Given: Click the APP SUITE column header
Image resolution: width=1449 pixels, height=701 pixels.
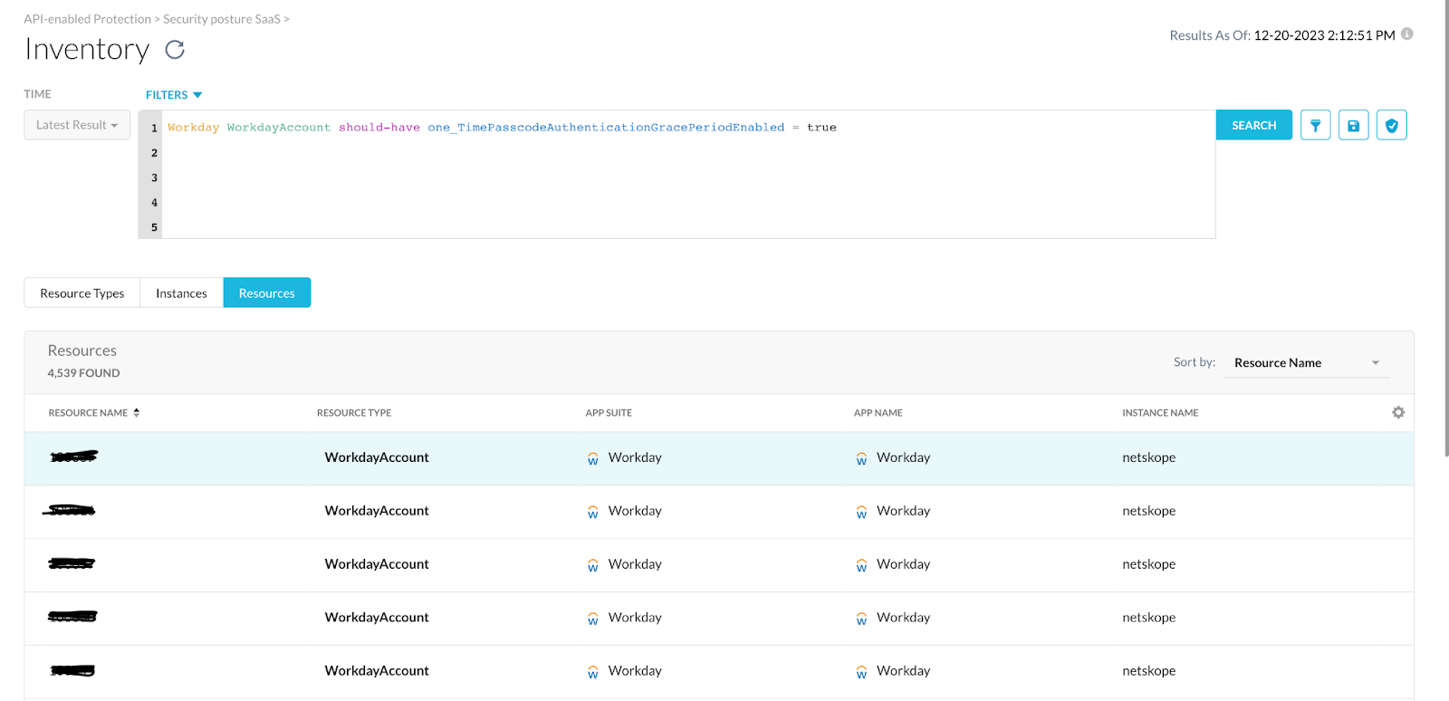Looking at the screenshot, I should pyautogui.click(x=609, y=412).
